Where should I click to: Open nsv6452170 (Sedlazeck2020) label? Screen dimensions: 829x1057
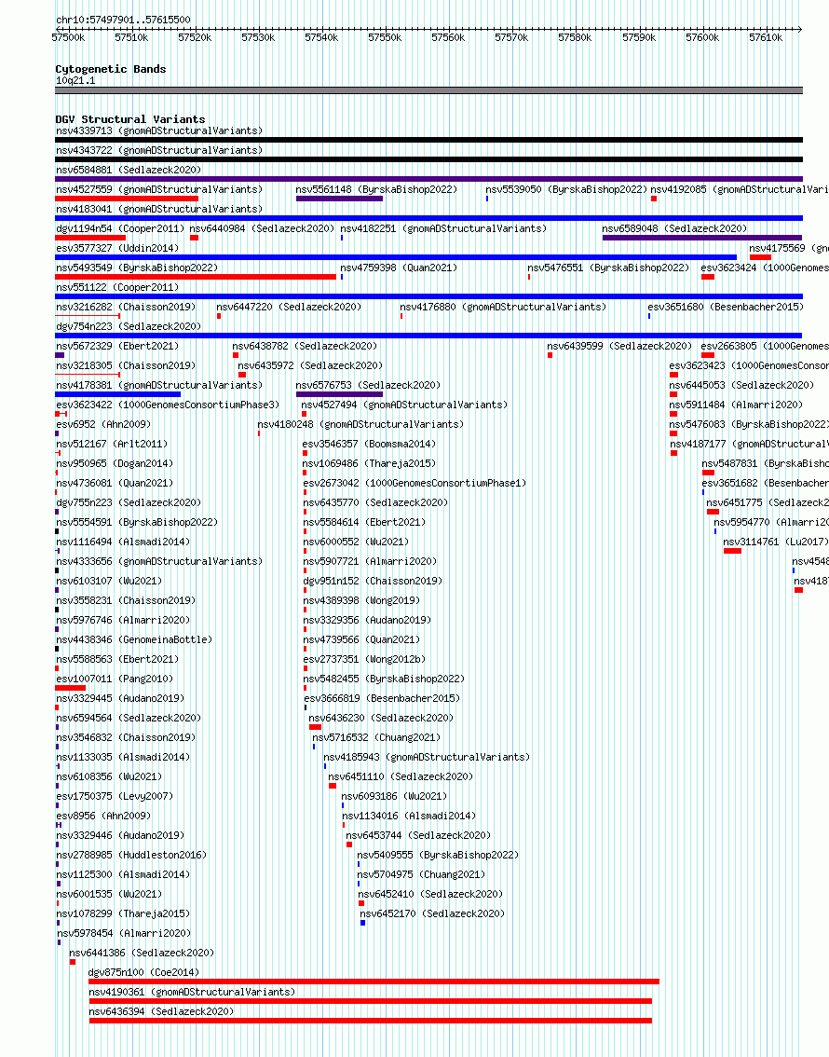click(432, 913)
